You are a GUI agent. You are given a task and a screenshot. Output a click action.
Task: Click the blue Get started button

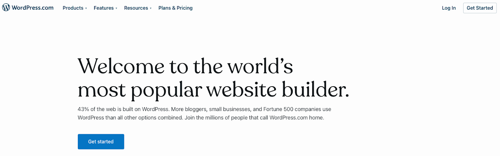click(x=101, y=142)
